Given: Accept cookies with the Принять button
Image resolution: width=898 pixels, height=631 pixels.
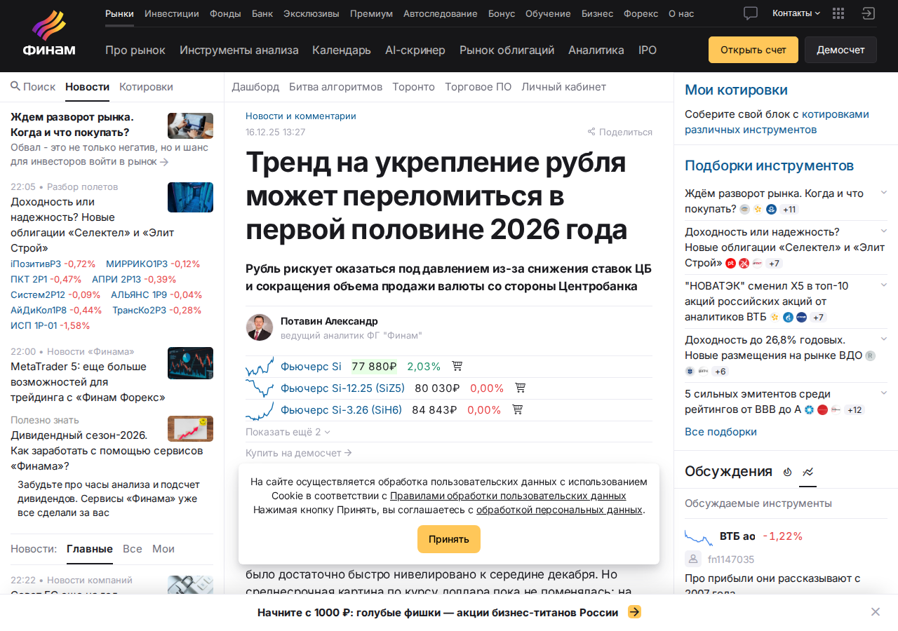Looking at the screenshot, I should 449,539.
